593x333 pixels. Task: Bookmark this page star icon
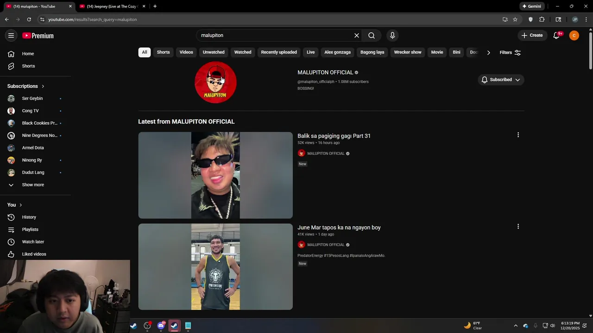coord(515,19)
